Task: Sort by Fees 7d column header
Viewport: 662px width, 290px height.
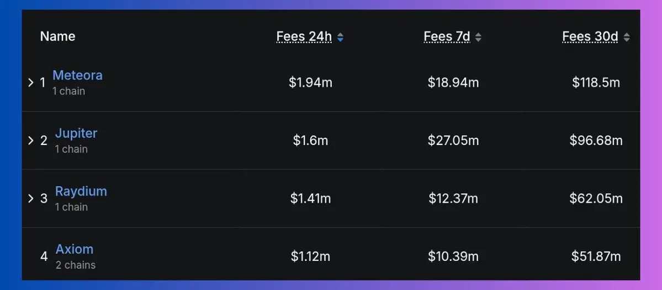Action: [x=447, y=37]
